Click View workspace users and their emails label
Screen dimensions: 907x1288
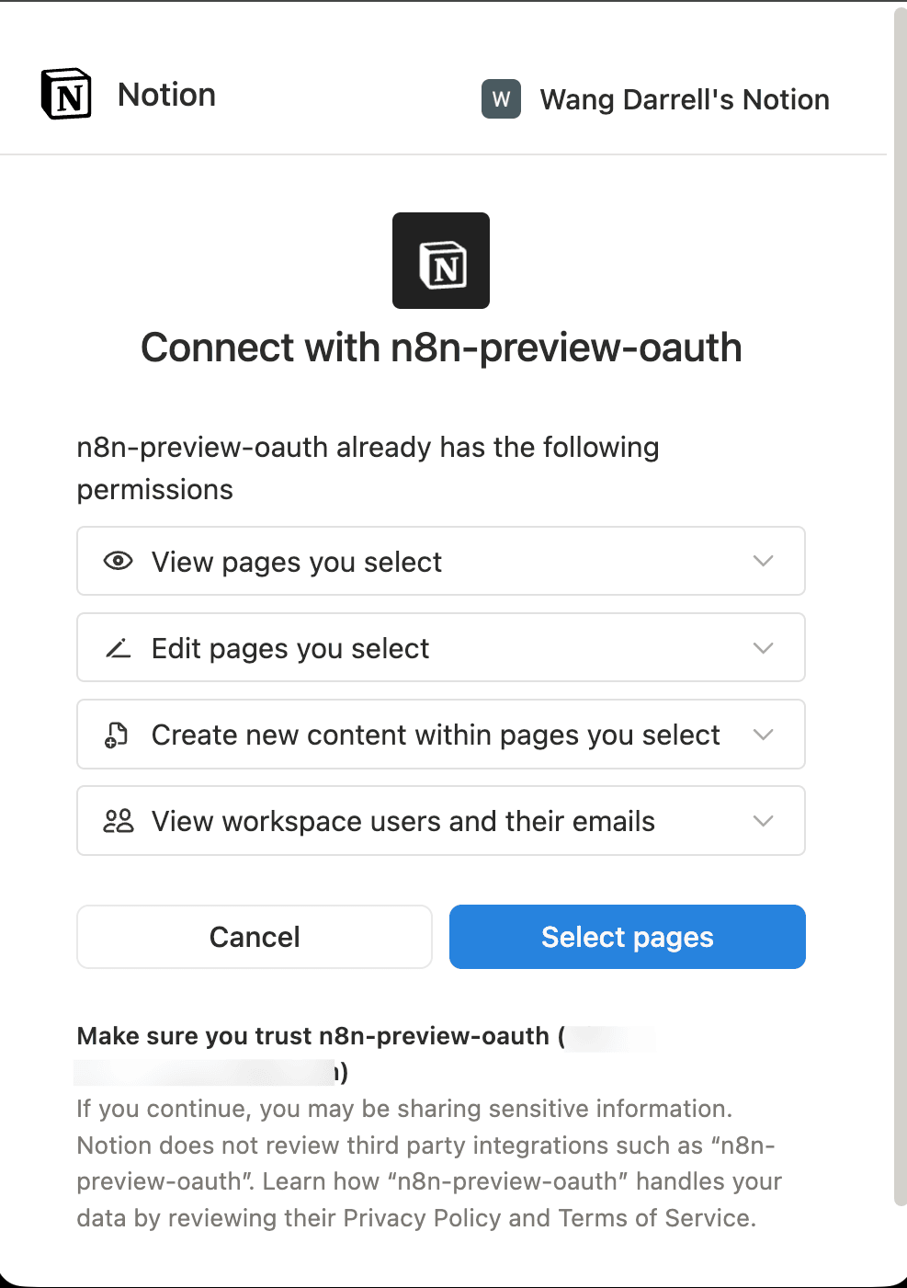click(x=403, y=821)
